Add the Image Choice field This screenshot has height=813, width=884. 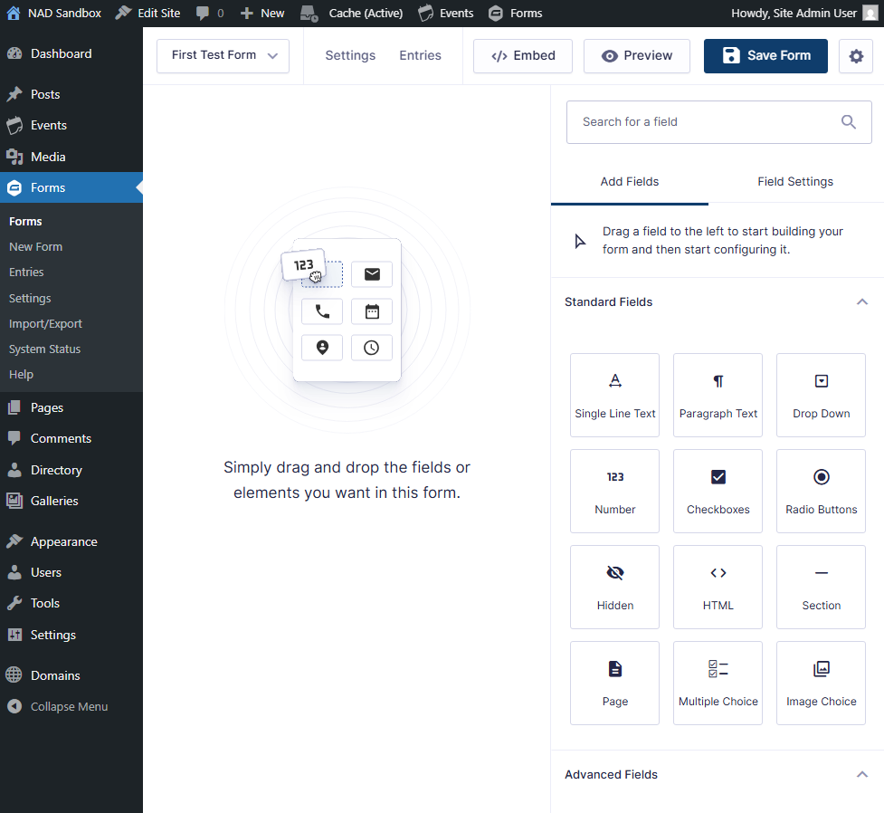click(x=822, y=684)
